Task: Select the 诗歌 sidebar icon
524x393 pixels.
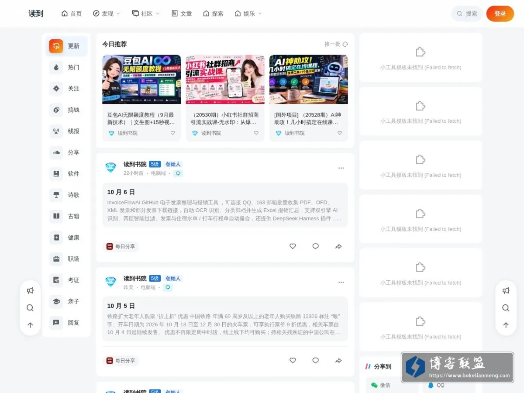Action: (x=56, y=195)
